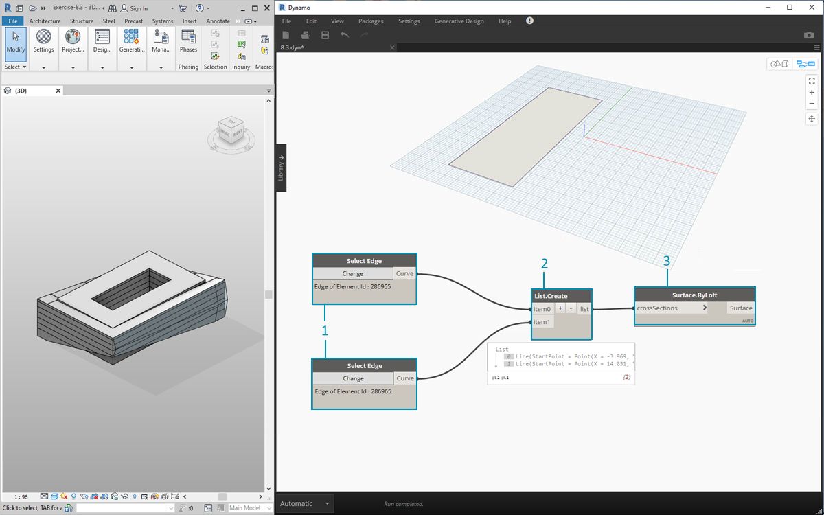Switch to 3D background preview navigation

[x=779, y=64]
